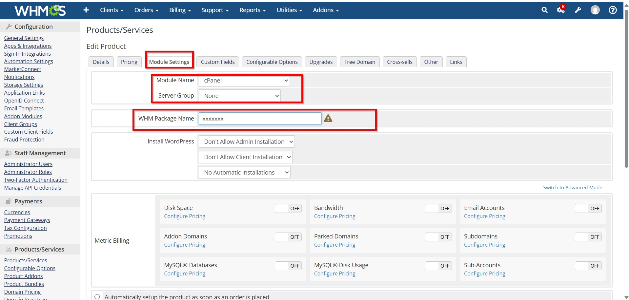Viewport: 629px width, 300px height.
Task: Switch to the Details tab
Action: click(101, 62)
